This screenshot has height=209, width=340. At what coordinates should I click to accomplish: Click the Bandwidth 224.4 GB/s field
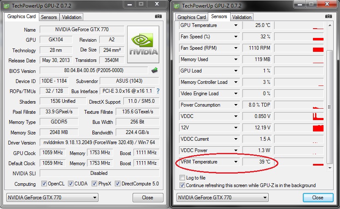[137, 132]
